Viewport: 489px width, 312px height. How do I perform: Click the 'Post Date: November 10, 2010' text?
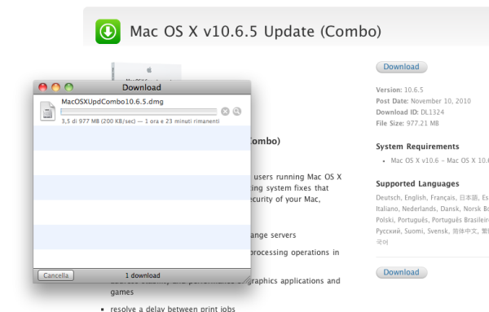coord(423,101)
